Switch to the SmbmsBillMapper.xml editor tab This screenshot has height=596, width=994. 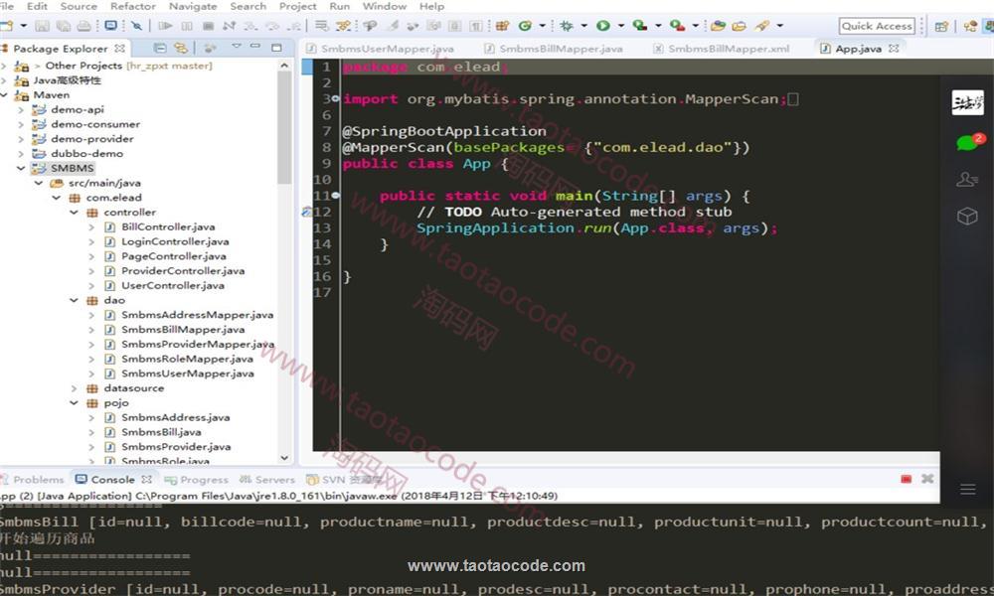tap(728, 48)
